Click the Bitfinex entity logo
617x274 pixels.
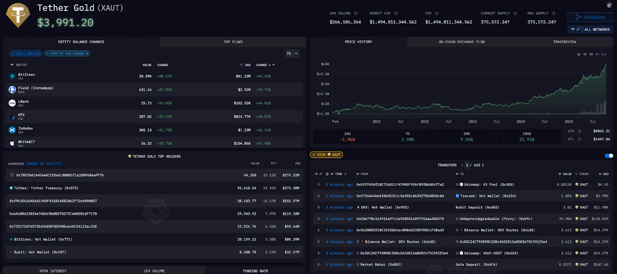point(12,76)
